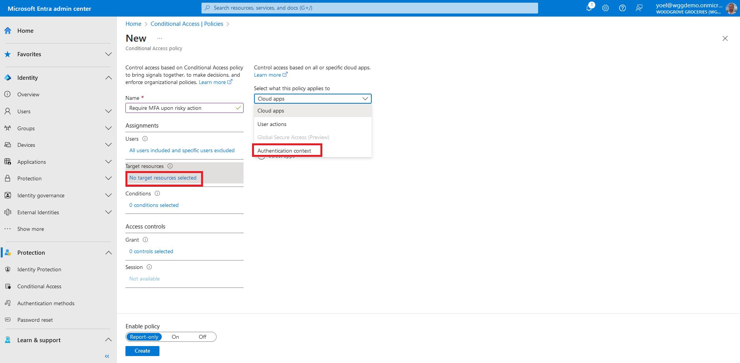Open No target resources selected link
This screenshot has height=363, width=740.
[163, 178]
